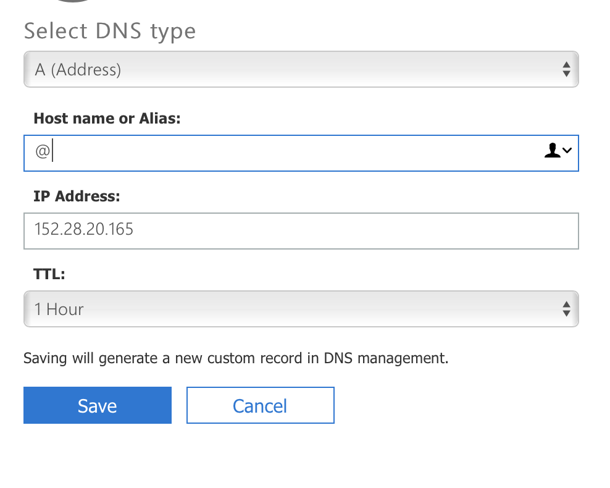Click the up-down arrows on the TTL selector
This screenshot has height=488, width=610.
point(566,309)
